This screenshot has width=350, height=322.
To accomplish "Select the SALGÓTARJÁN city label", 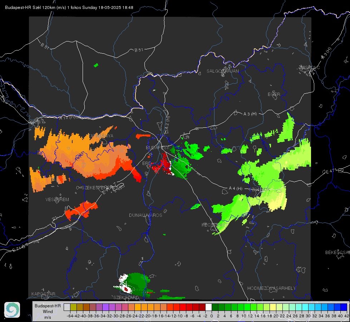I will [x=222, y=71].
